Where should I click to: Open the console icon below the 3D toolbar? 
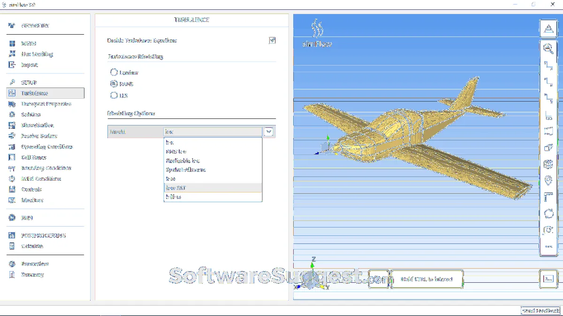click(x=548, y=279)
